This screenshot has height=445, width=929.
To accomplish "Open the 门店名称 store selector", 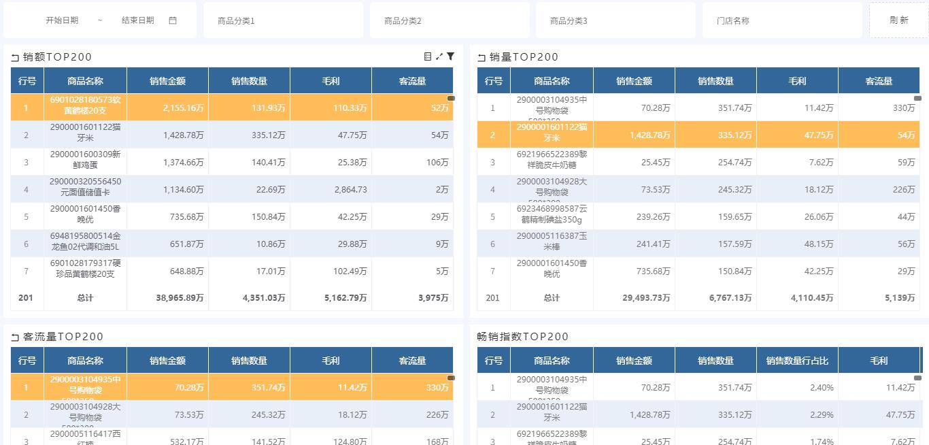I will [782, 20].
